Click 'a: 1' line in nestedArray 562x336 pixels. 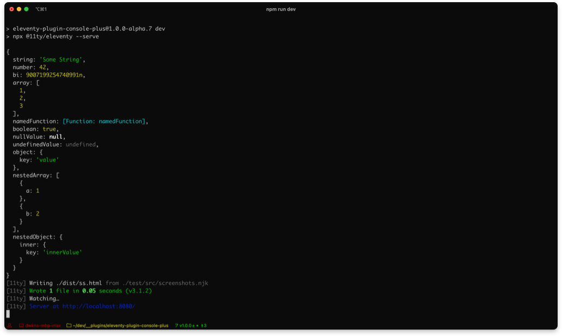33,191
